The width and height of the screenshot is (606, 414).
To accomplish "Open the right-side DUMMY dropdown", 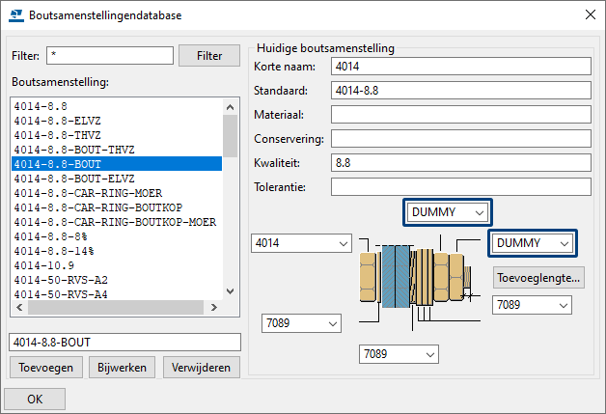I will [x=534, y=243].
